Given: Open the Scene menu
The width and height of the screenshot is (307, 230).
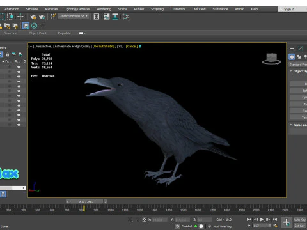Looking at the screenshot, I should coord(123,9).
